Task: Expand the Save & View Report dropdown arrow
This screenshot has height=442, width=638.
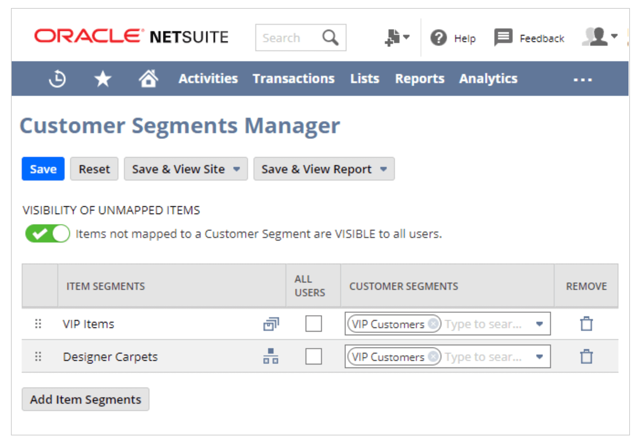Action: pos(383,169)
